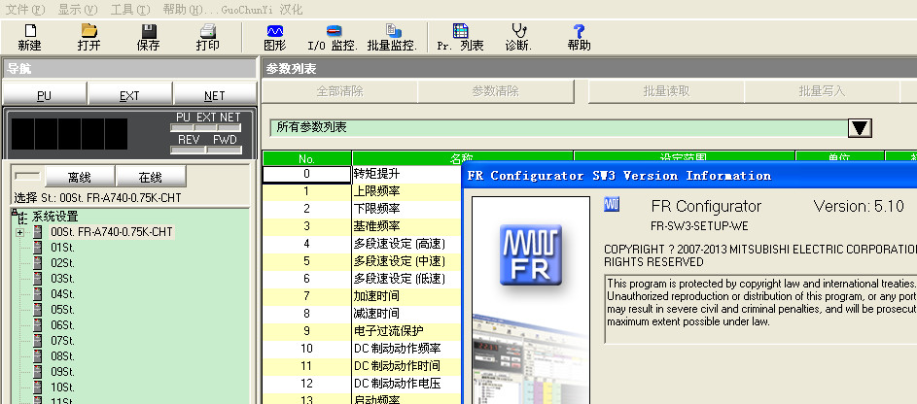The image size is (917, 404).
Task: Click the 新建 (New) toolbar icon
Action: pos(29,32)
